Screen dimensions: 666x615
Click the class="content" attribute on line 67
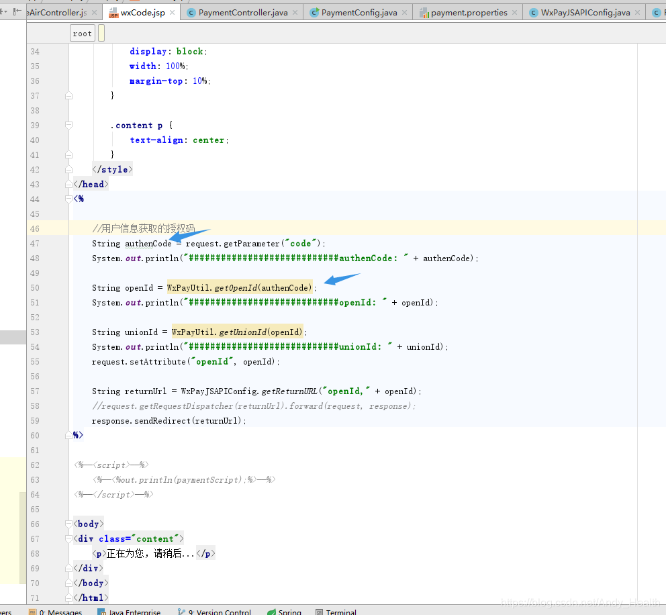139,539
